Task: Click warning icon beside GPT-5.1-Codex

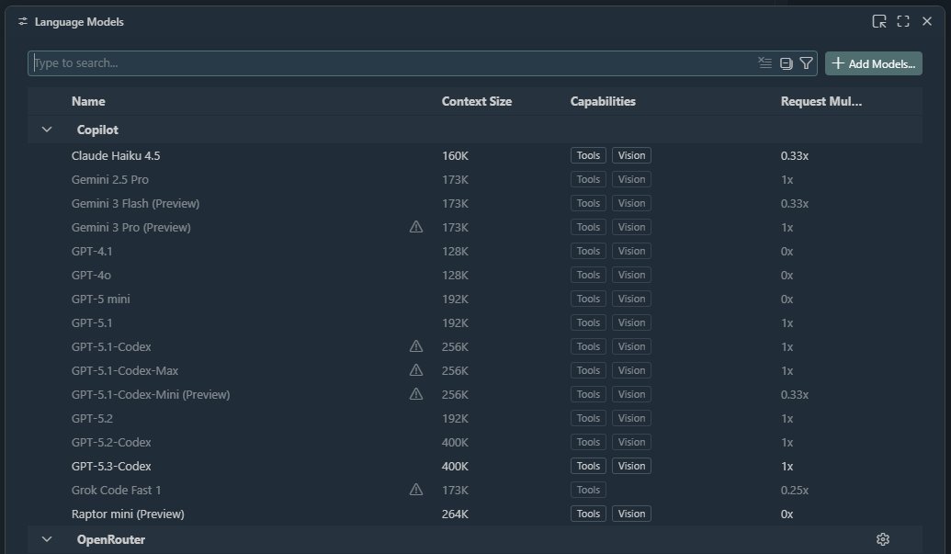Action: (416, 346)
